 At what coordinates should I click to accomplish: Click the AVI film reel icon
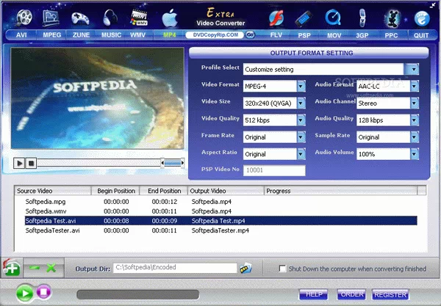(x=24, y=15)
